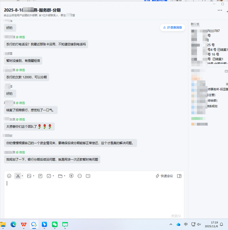Open WeCom chat app on taskbar
Viewport: 228px width, 230px height.
tap(34, 224)
